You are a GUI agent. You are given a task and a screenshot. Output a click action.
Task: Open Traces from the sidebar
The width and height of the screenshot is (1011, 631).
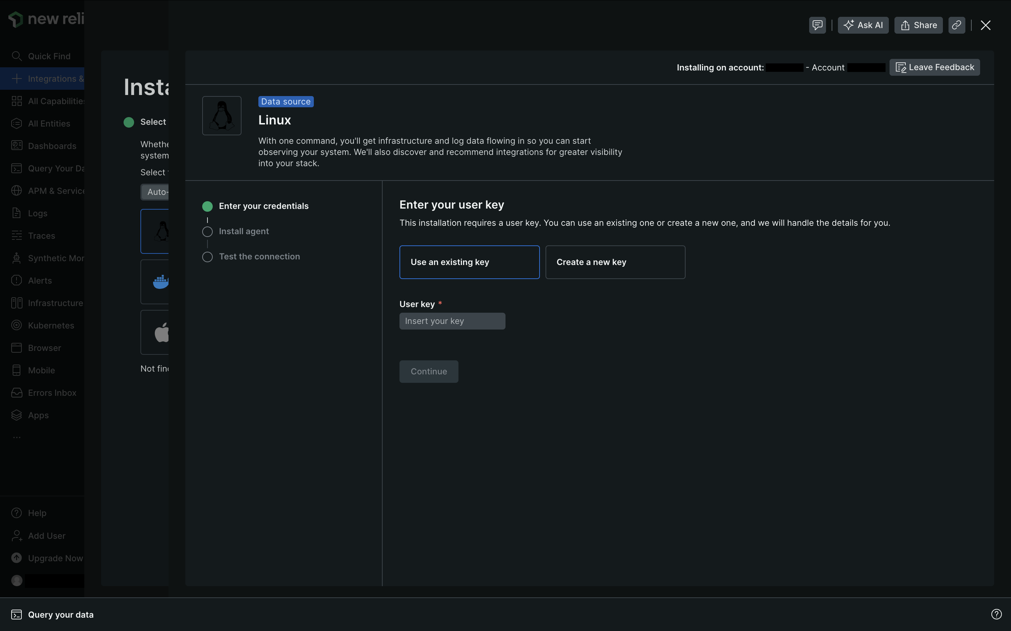[x=41, y=235]
